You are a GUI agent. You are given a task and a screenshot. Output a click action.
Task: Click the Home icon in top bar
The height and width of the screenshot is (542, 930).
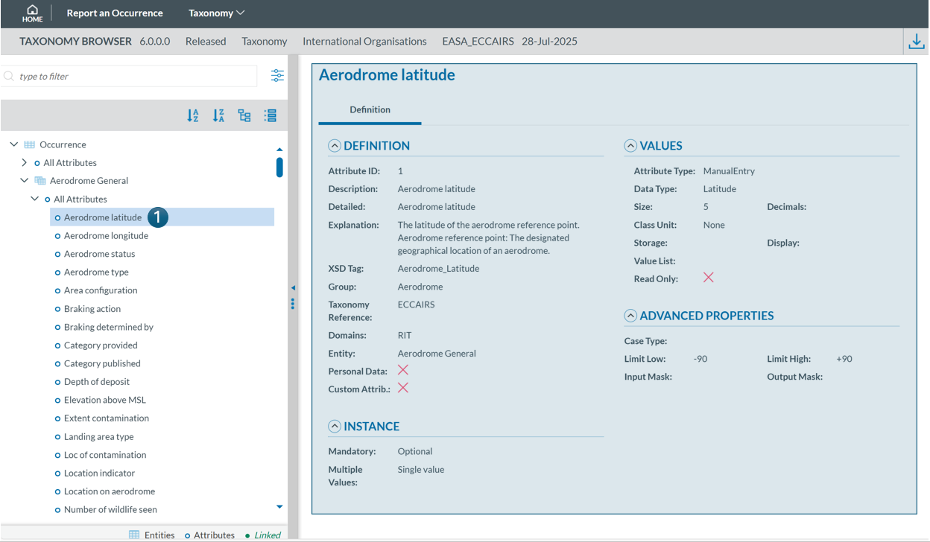coord(32,13)
